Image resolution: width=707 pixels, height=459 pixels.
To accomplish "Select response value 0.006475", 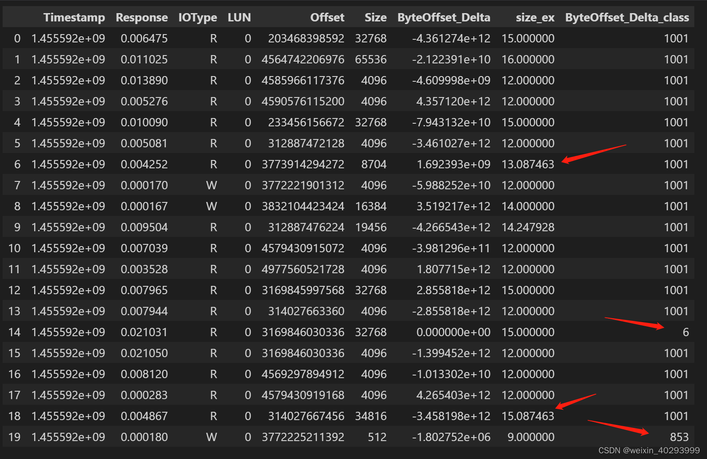I will point(144,38).
